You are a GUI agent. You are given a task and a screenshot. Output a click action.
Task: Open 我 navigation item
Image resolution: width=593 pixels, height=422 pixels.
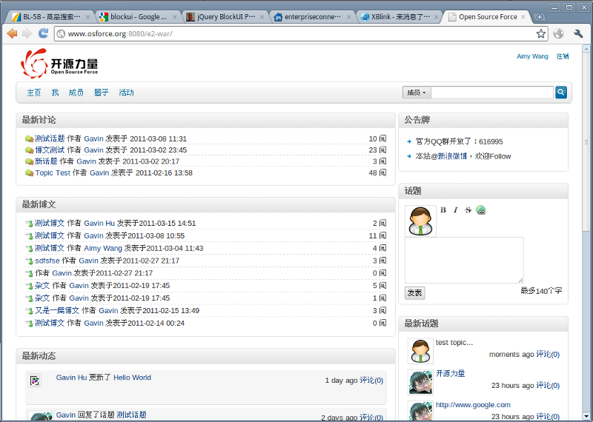pos(55,93)
